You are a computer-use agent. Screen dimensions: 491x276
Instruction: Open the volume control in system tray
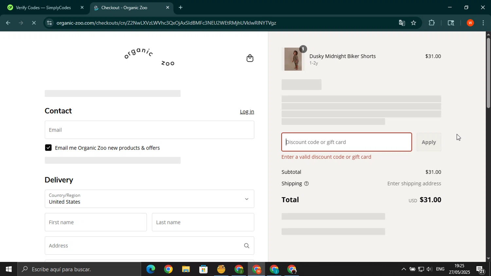click(429, 269)
